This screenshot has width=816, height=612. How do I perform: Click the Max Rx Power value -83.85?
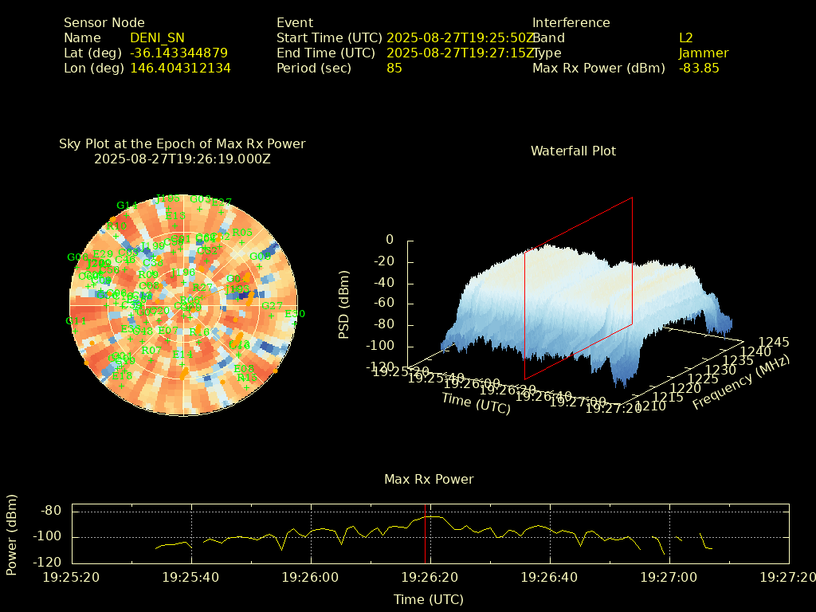click(x=699, y=69)
